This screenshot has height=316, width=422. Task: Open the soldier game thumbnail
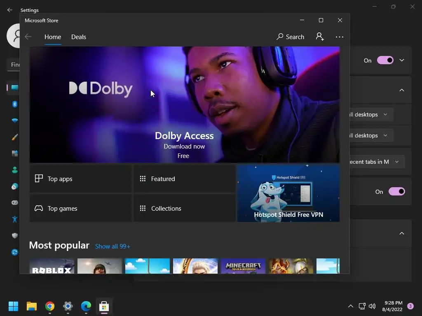pos(100,266)
